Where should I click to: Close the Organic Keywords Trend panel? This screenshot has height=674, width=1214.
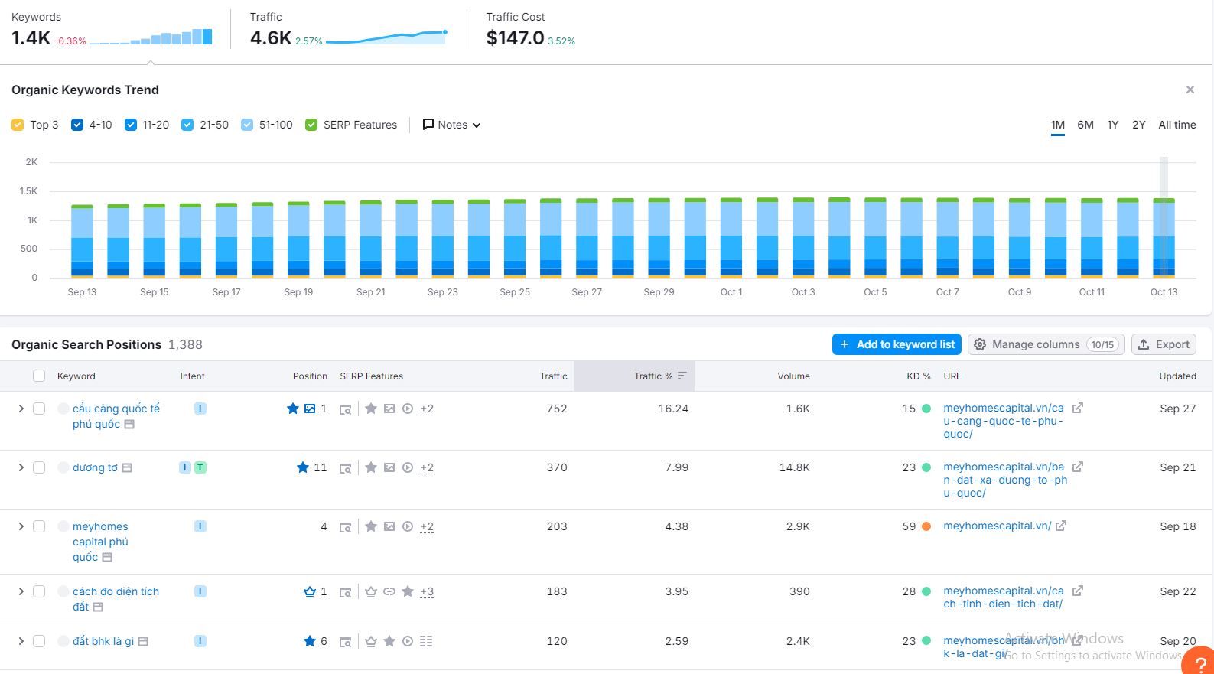[1190, 90]
